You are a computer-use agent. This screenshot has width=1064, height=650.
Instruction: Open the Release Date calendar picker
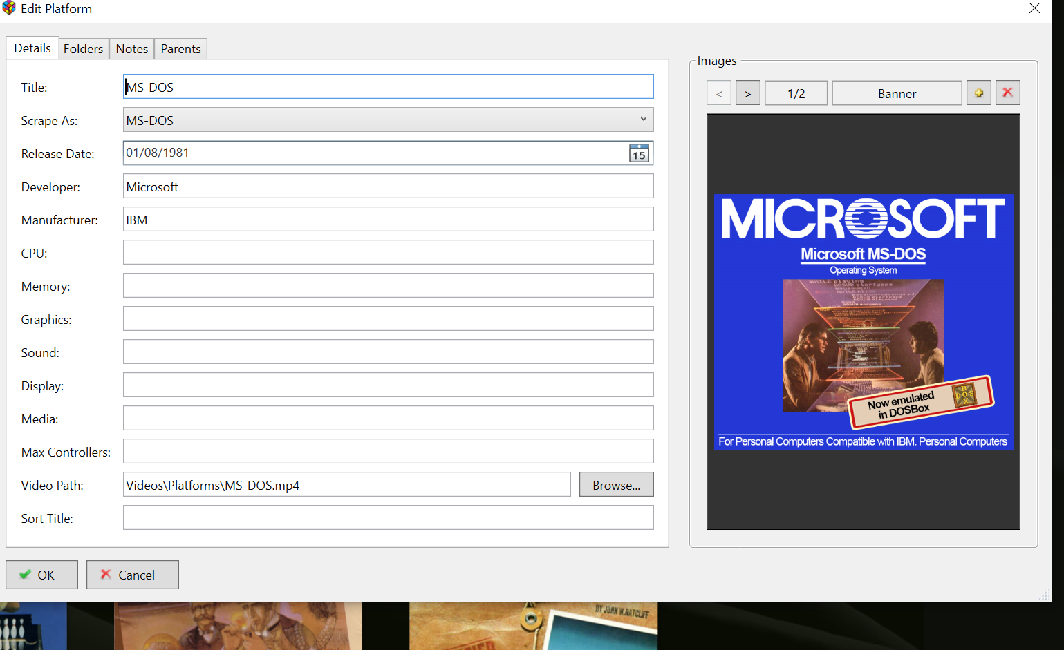[x=639, y=153]
